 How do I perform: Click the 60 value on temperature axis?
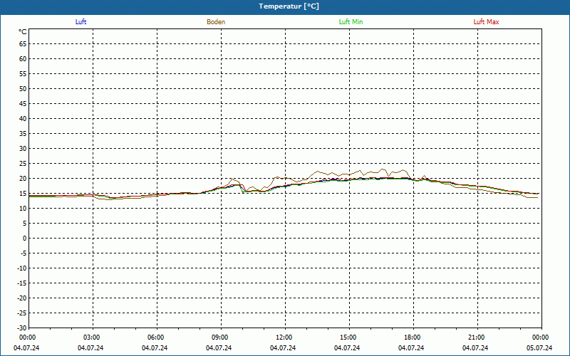(x=23, y=59)
